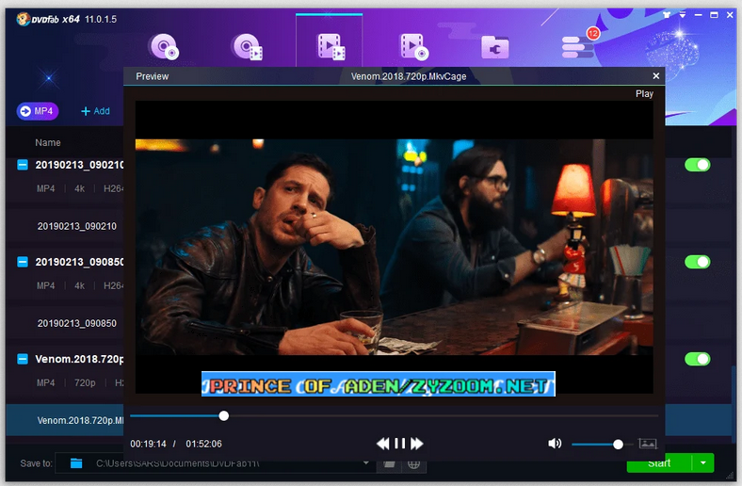Viewport: 742px width, 486px height.
Task: Open the skin t-shirt icon in title bar
Action: [667, 15]
